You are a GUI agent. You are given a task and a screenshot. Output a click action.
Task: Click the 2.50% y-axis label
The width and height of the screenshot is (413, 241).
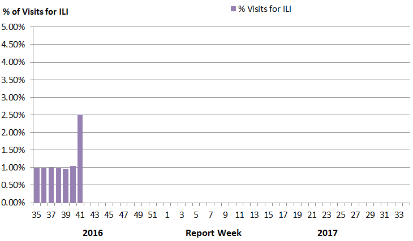coord(14,115)
